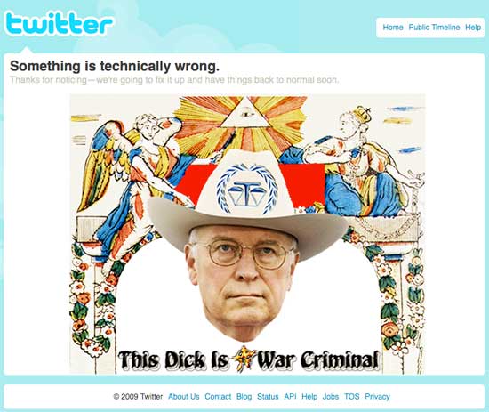Click the "© 2009 Twitter" copyright text

138,397
